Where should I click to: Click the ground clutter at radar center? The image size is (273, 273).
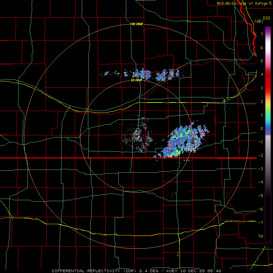pos(137,136)
